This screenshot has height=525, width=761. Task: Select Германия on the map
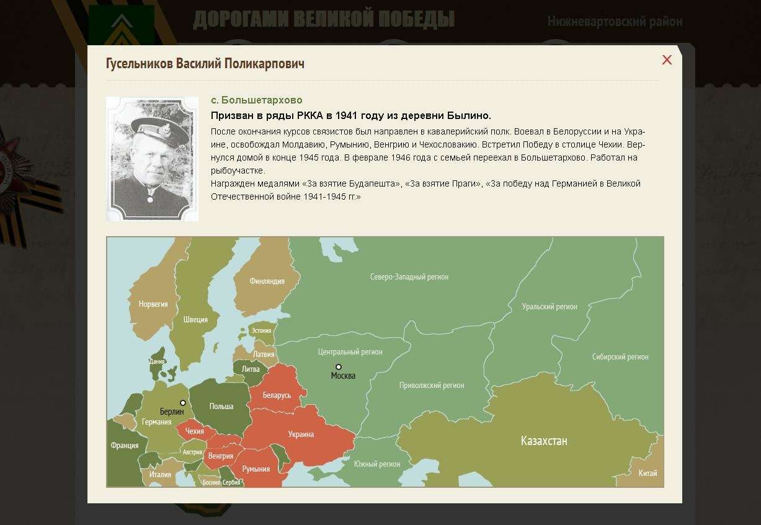[x=156, y=421]
